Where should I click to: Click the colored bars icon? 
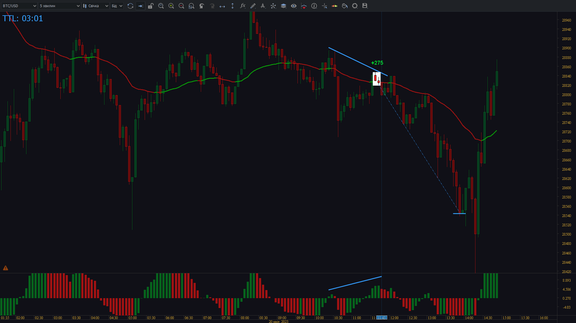point(334,6)
